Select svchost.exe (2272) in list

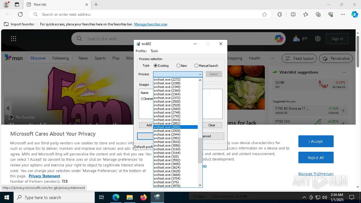tap(175, 80)
